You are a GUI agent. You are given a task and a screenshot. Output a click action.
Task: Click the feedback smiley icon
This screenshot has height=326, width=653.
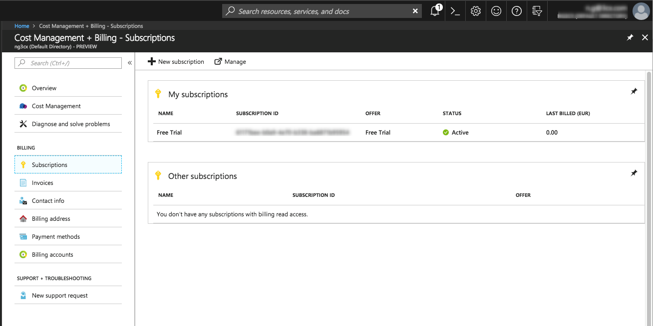tap(496, 11)
